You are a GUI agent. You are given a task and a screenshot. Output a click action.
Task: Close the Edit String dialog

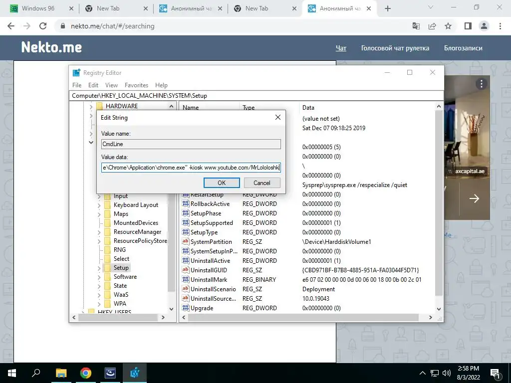click(x=277, y=117)
